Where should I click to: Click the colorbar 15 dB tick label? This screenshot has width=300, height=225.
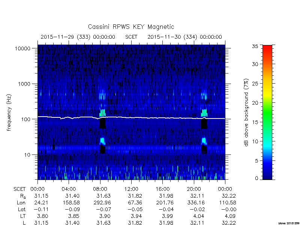point(255,122)
